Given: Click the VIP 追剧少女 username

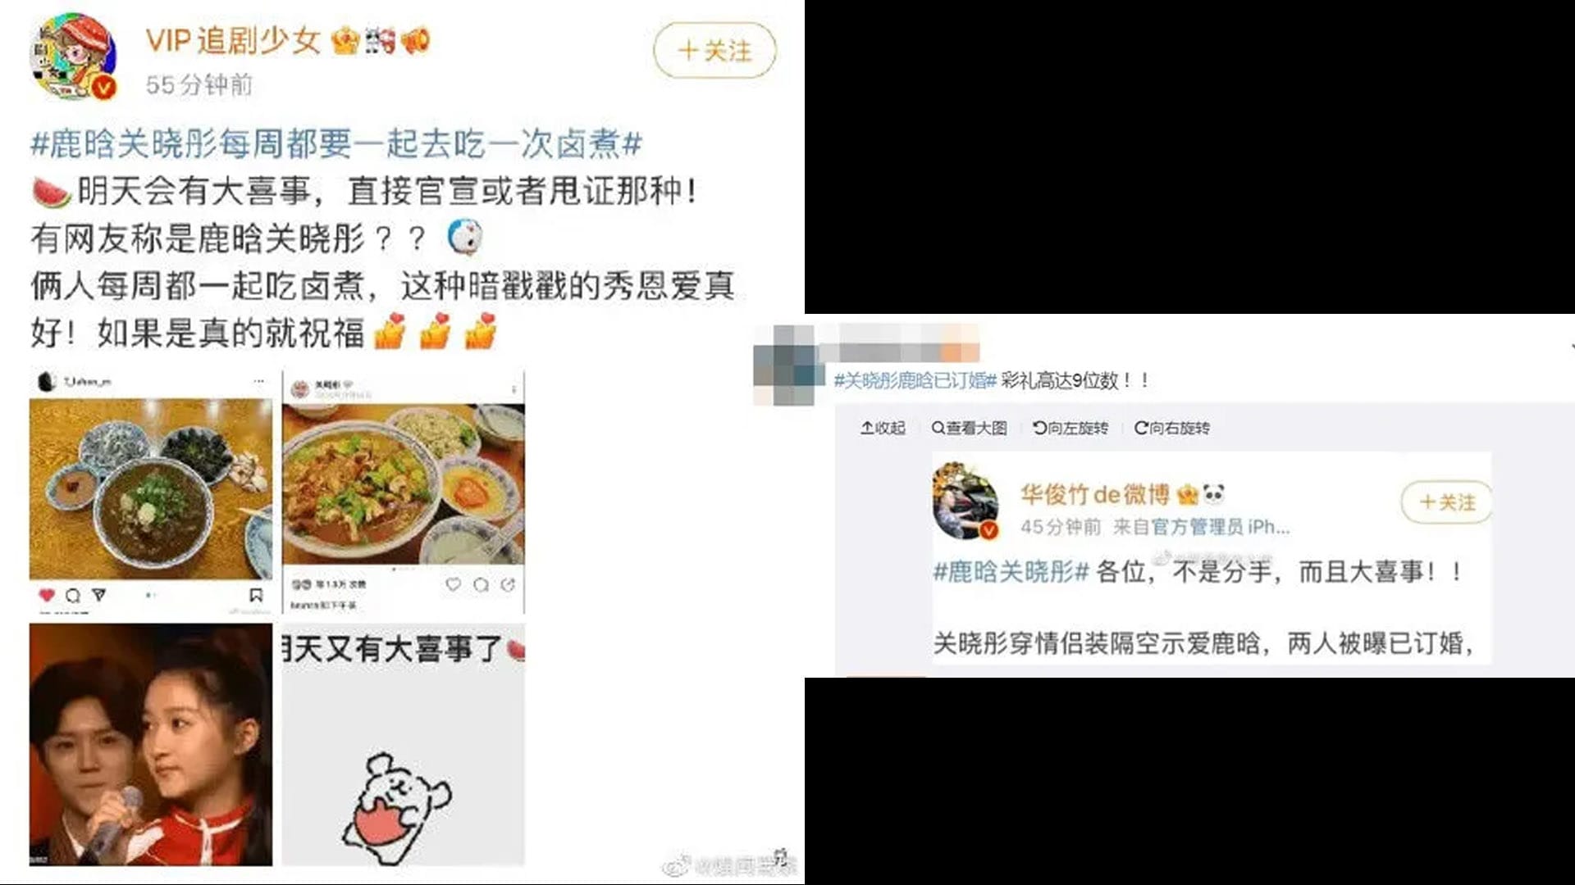Looking at the screenshot, I should coord(233,40).
